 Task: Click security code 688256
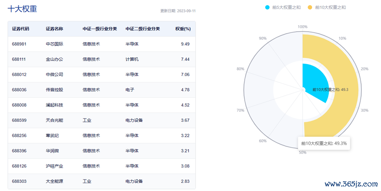(19, 136)
